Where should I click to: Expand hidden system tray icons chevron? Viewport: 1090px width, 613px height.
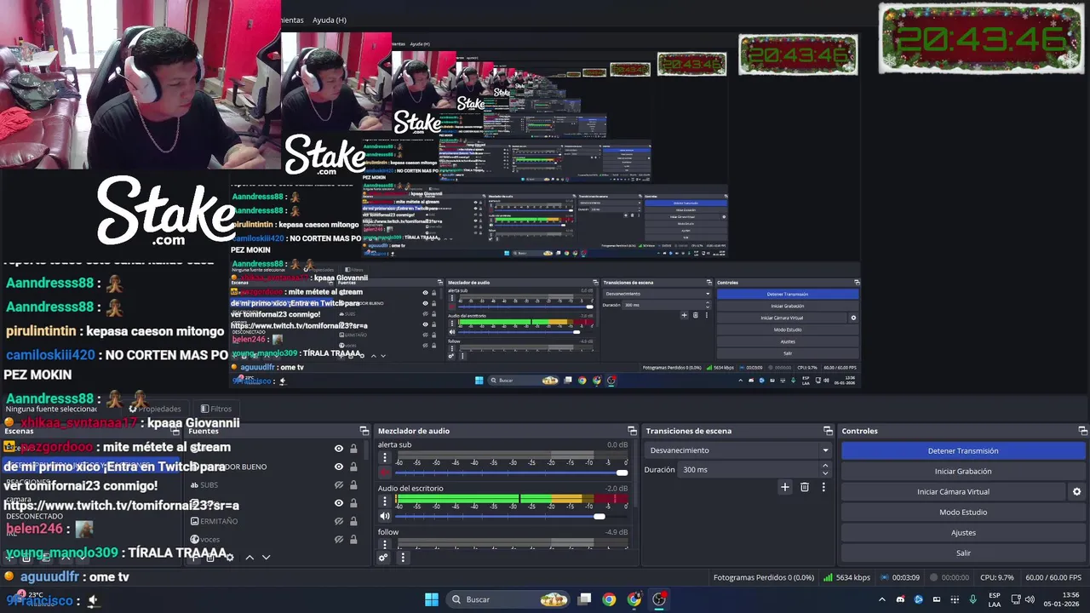881,599
